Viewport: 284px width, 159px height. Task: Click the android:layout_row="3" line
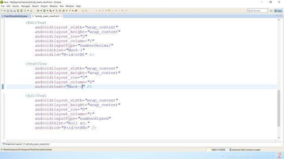(61, 78)
